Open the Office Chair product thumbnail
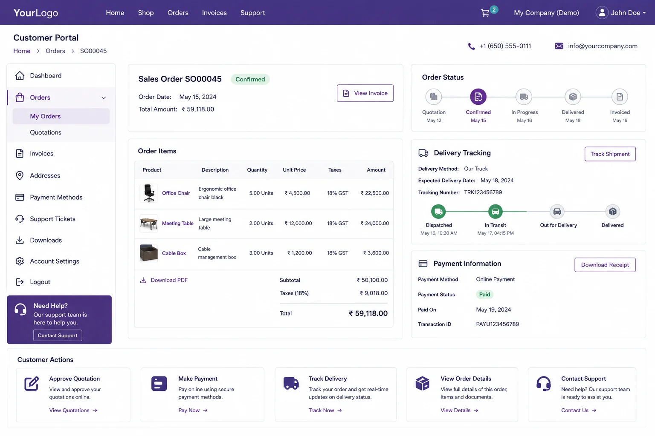Screen dimensions: 655x436 point(149,193)
